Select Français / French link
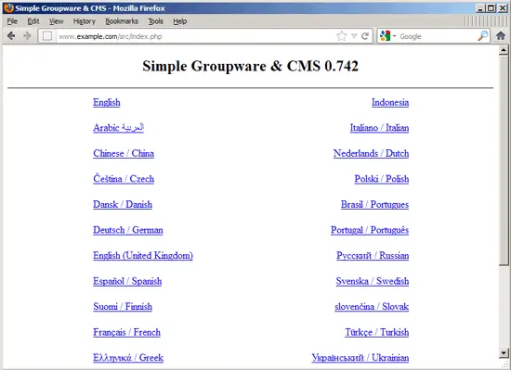Viewport: 511px width, 370px height. pos(126,332)
